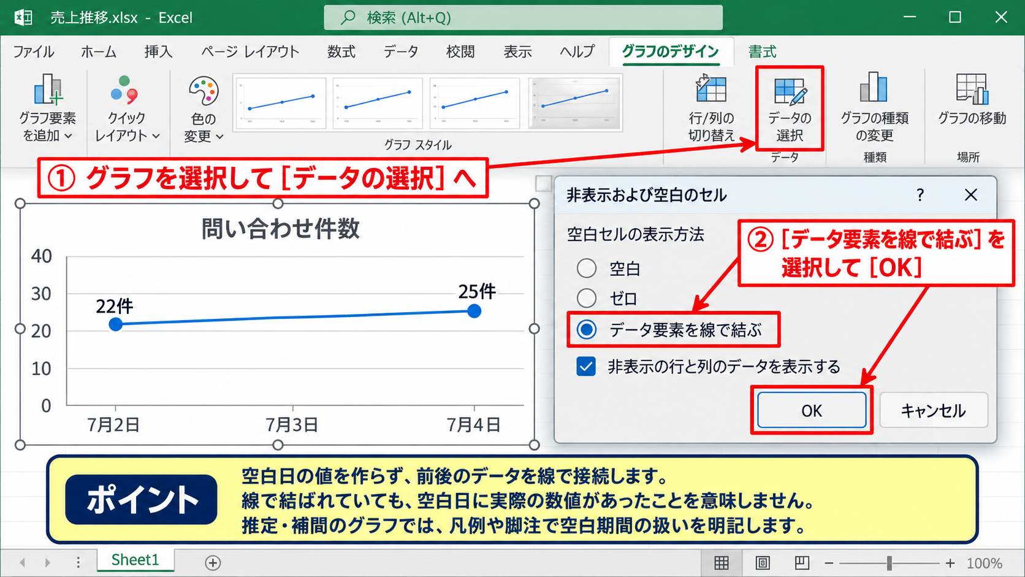Select データ要素を線で結ぶ radio button
Image resolution: width=1025 pixels, height=577 pixels.
click(x=587, y=329)
